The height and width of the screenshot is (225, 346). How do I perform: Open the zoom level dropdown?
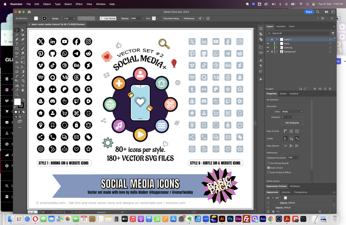[x=39, y=212]
